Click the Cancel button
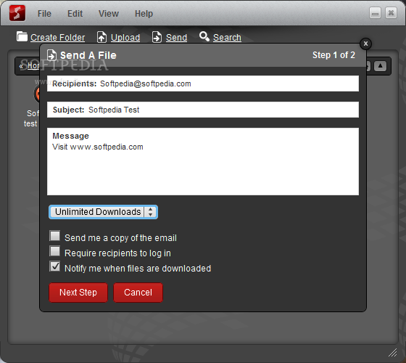 pyautogui.click(x=138, y=293)
